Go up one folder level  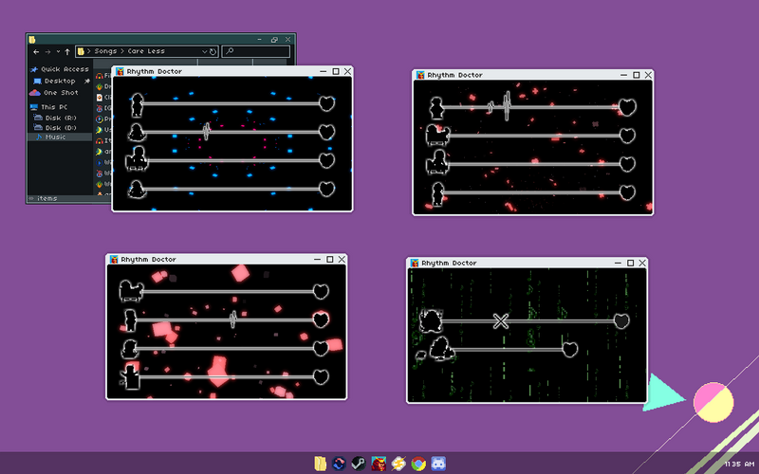(67, 51)
